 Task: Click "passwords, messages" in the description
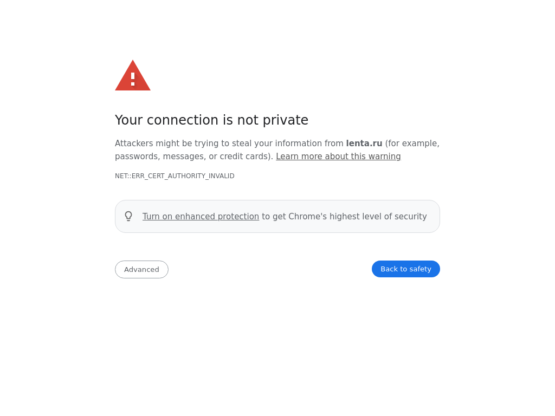[158, 157]
